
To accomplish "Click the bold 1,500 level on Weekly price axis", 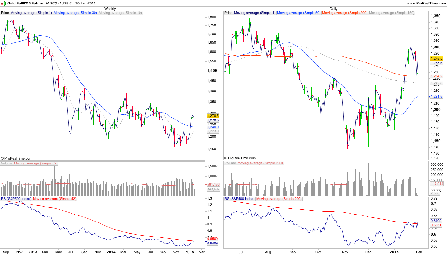I will click(x=212, y=71).
